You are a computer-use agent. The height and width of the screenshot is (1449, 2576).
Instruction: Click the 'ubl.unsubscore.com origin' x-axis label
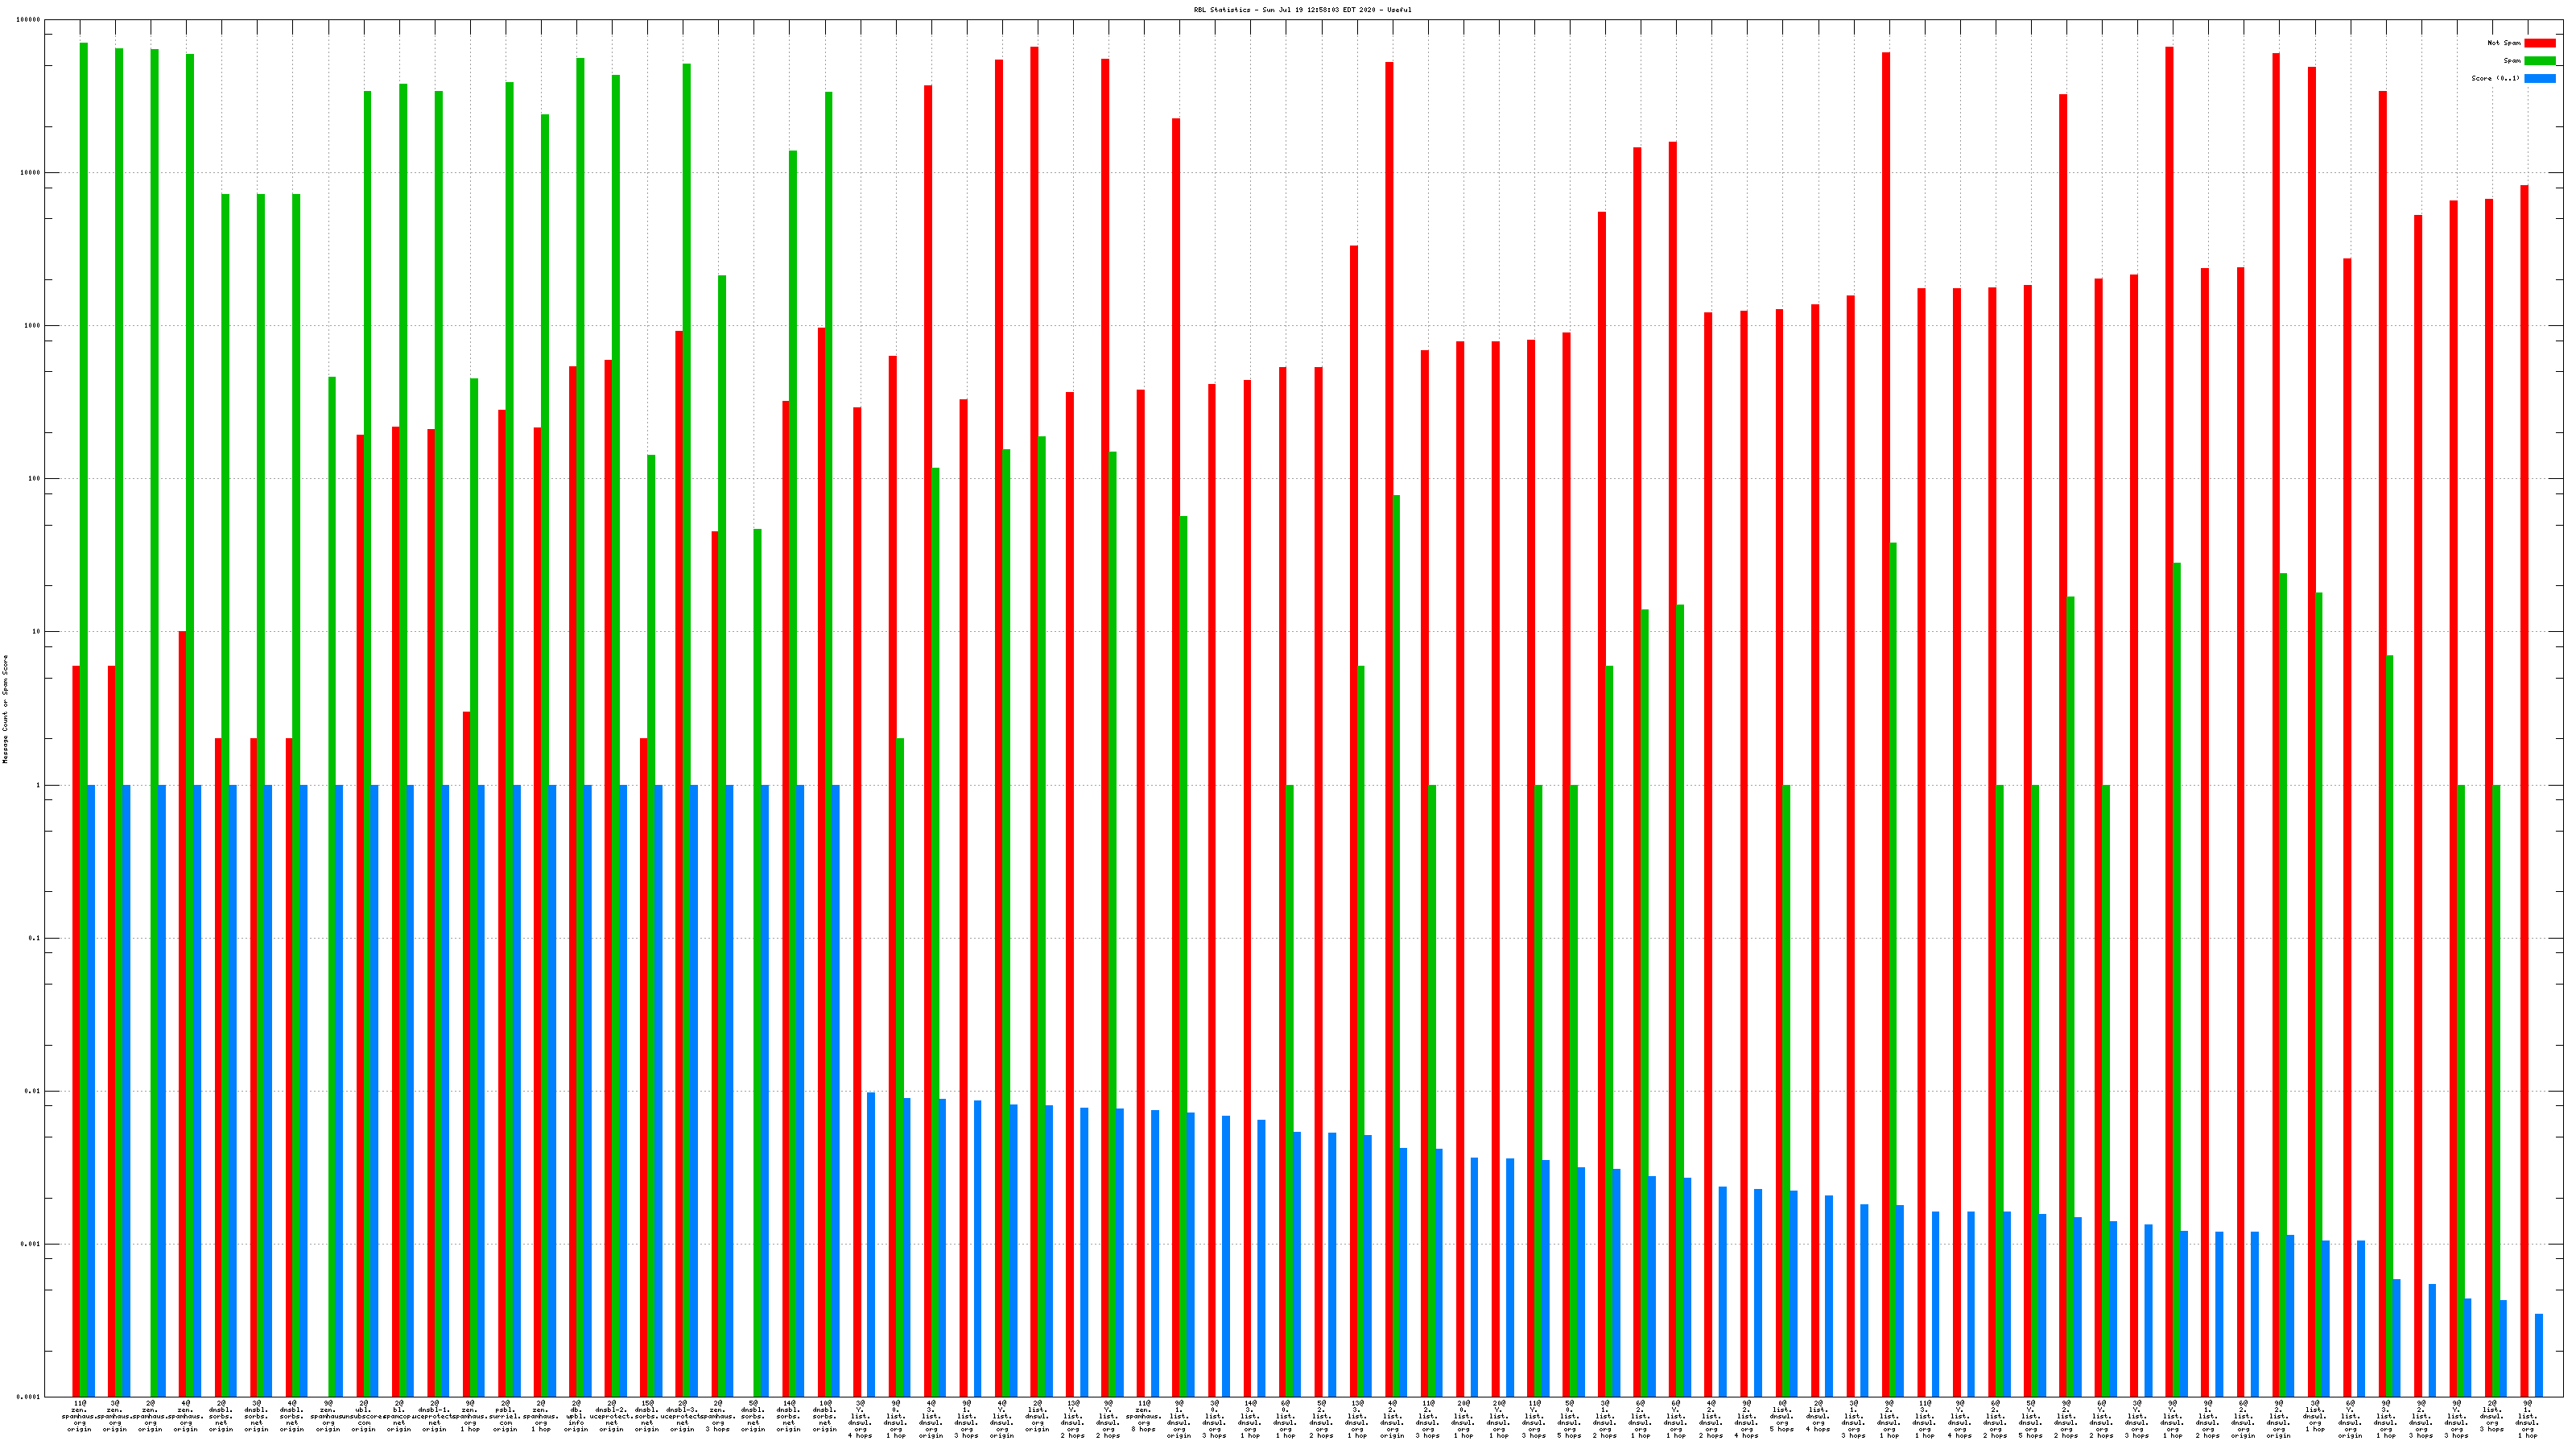363,1416
